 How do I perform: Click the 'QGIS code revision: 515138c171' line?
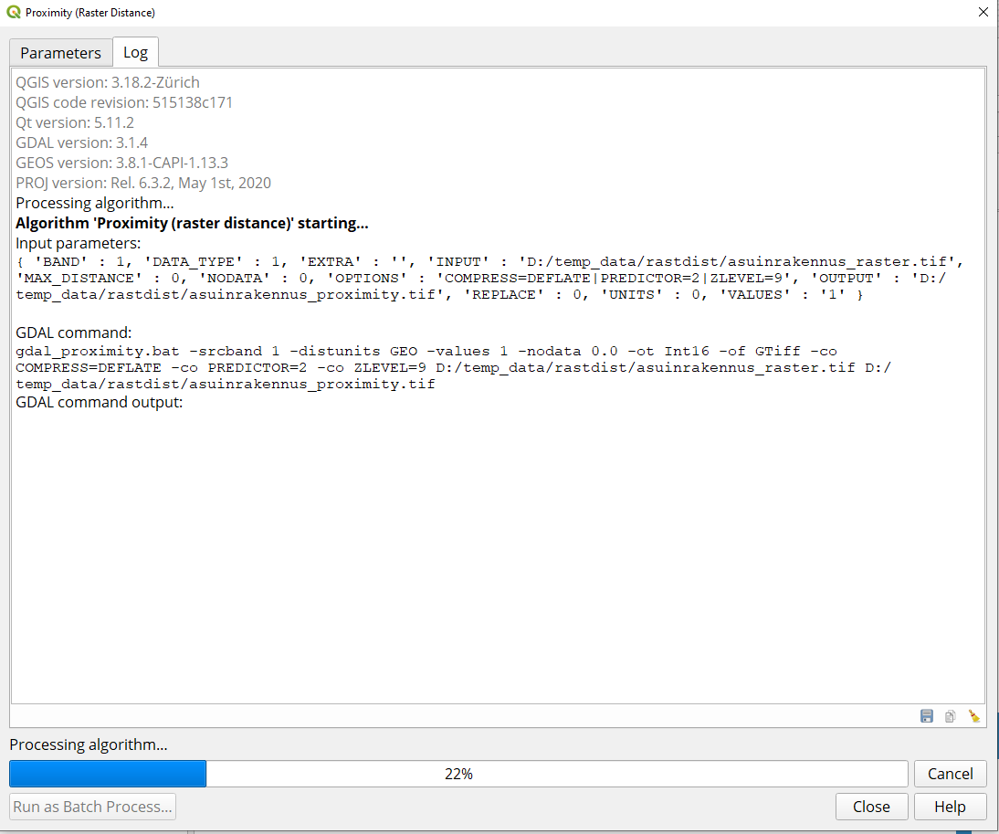(x=124, y=102)
